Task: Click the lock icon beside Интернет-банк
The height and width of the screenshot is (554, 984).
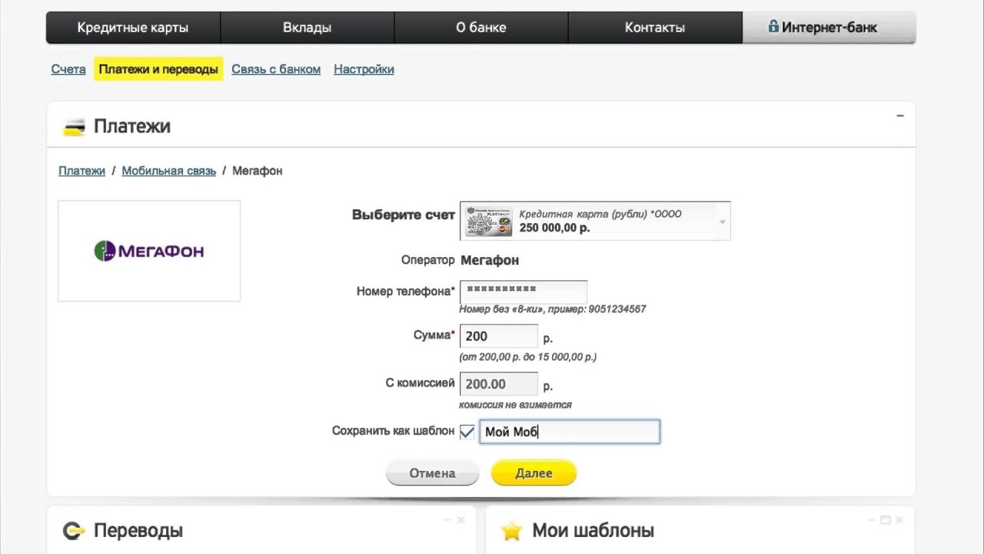Action: click(773, 27)
